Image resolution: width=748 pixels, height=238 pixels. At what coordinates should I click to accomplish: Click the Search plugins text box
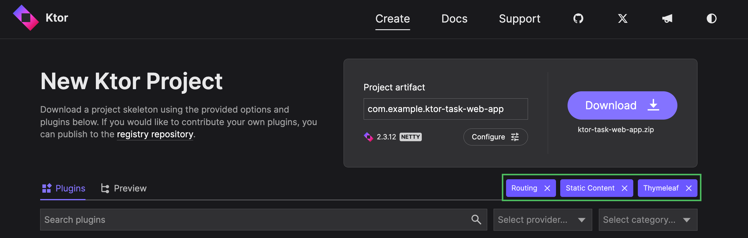pos(256,220)
